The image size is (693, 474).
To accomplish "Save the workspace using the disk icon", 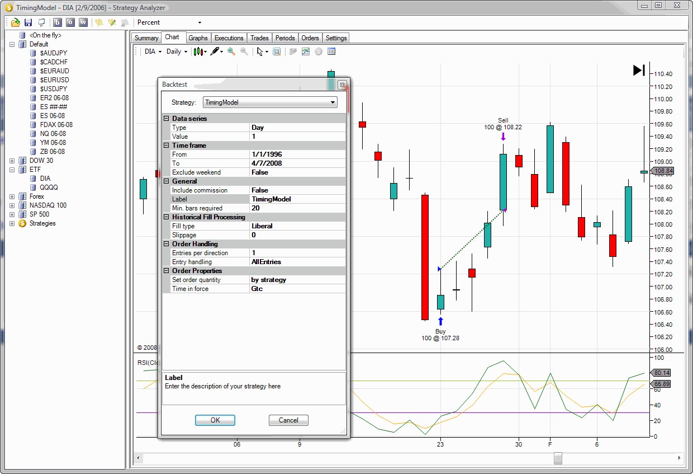I will (28, 22).
